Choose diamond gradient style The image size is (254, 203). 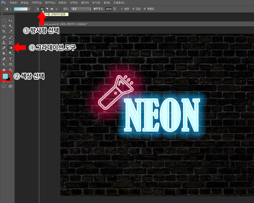(x=57, y=9)
